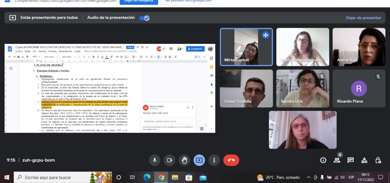Click Dejar de presentar link
The height and width of the screenshot is (183, 390).
[363, 18]
